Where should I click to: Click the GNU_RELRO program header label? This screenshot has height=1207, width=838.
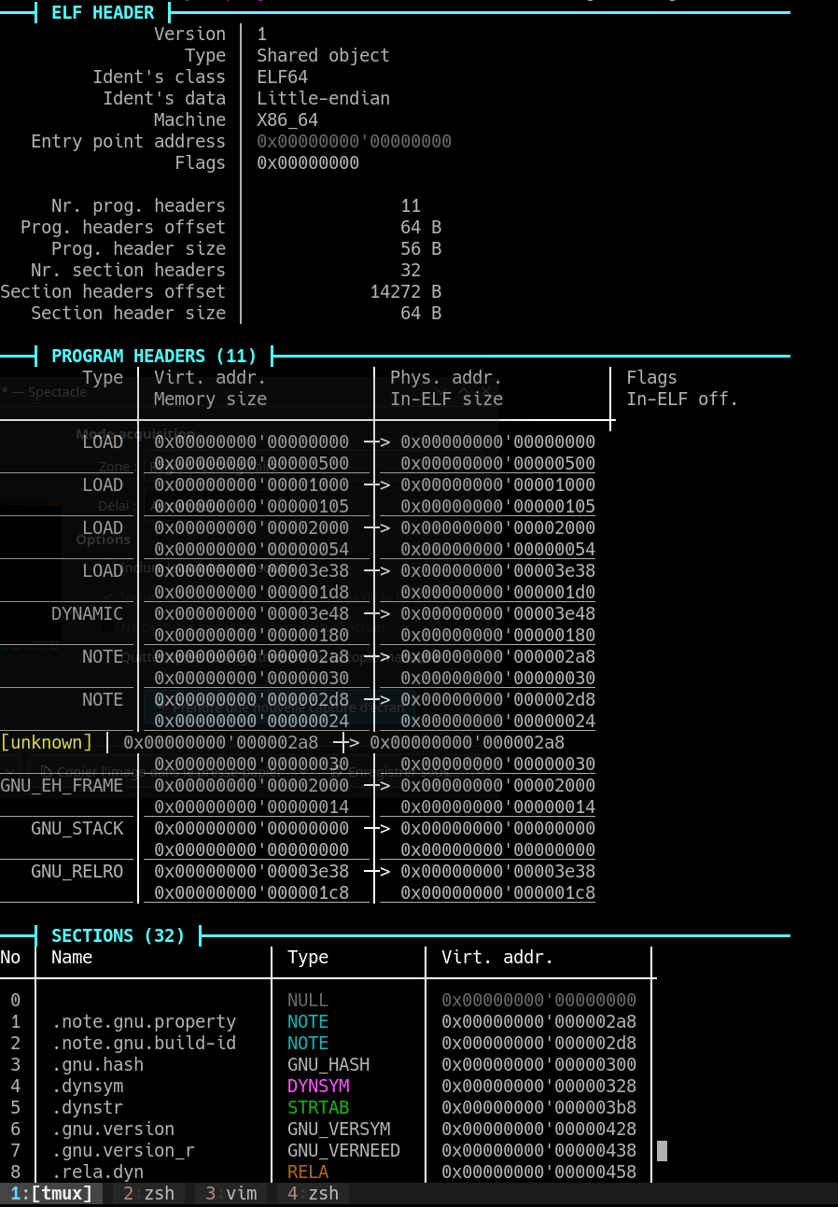pos(77,871)
